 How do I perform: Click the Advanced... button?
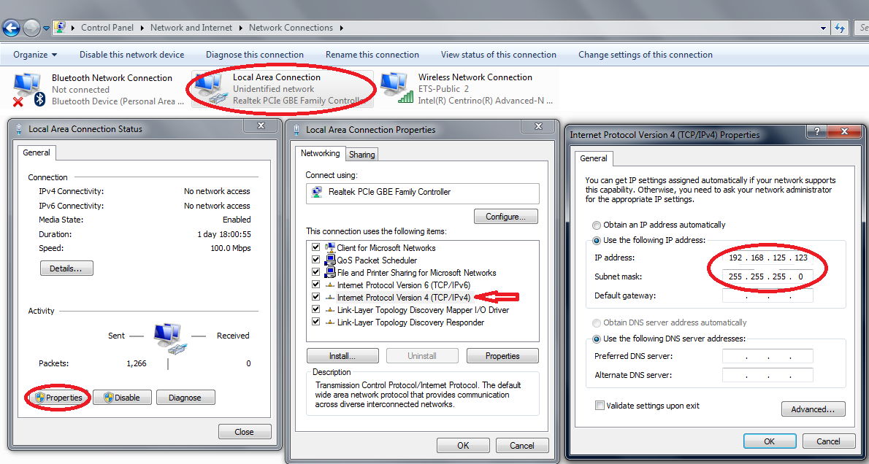813,409
